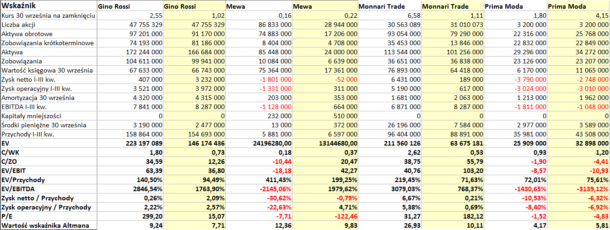610x230 pixels.
Task: Click the assets cell '172 244 000'
Action: [x=130, y=52]
